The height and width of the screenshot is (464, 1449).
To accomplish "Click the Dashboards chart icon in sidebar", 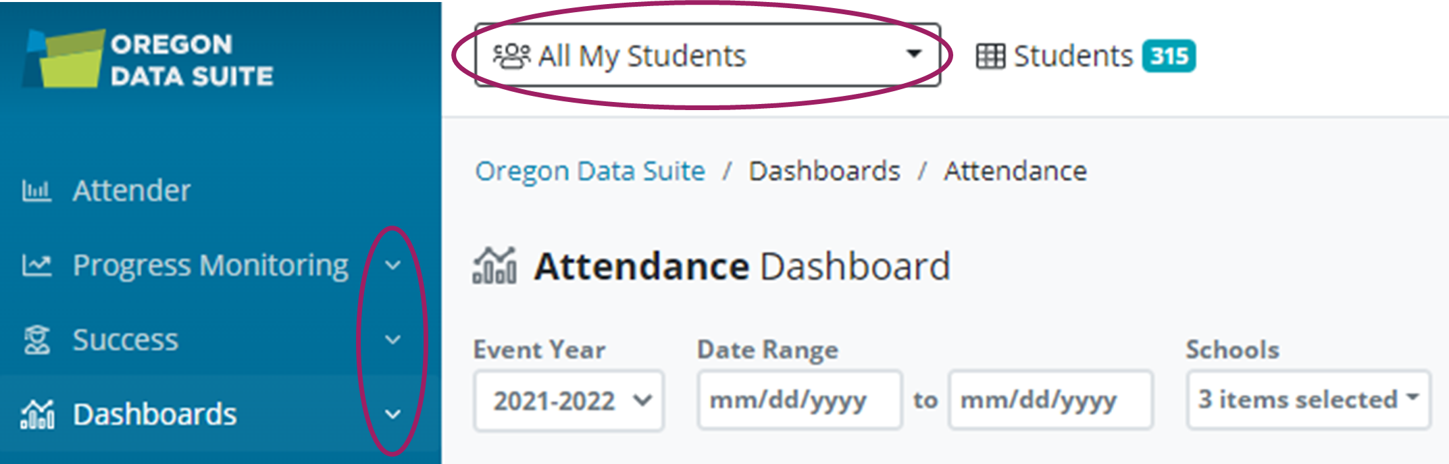I will (x=38, y=415).
